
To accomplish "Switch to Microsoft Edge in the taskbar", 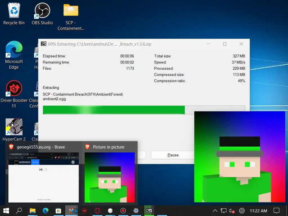I will click(x=46, y=211).
